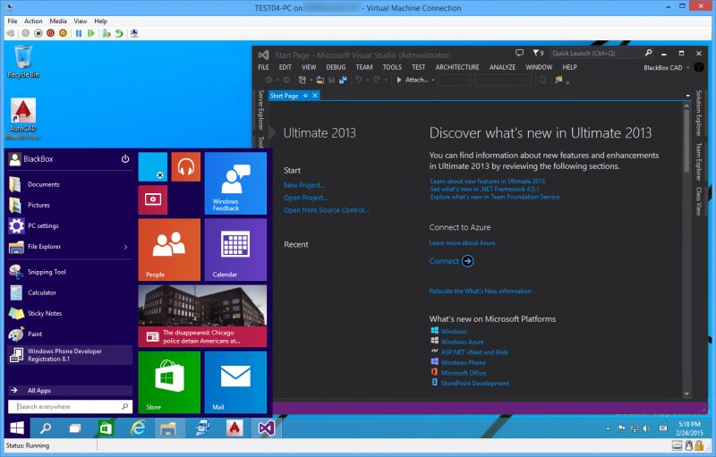The width and height of the screenshot is (716, 457).
Task: Open Visual Studio notifications flag
Action: point(538,53)
